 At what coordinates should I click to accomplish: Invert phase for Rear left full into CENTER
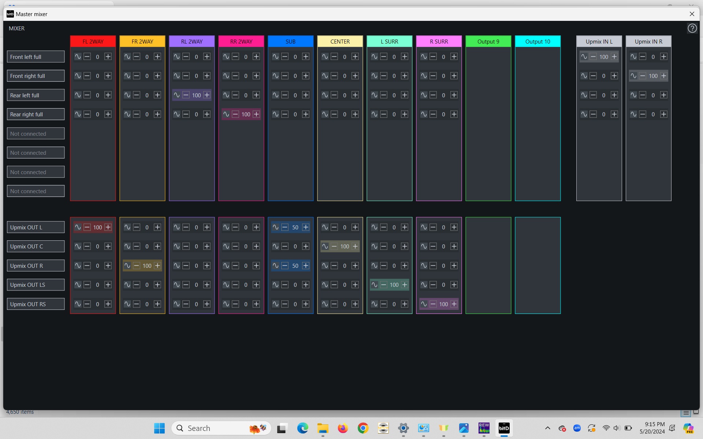point(325,95)
